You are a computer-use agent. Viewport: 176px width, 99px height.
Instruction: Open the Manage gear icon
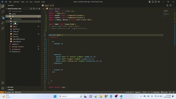3,88
